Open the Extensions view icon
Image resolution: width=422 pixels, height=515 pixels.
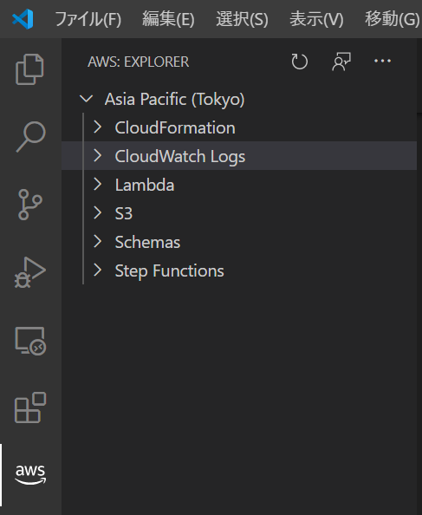click(x=30, y=407)
